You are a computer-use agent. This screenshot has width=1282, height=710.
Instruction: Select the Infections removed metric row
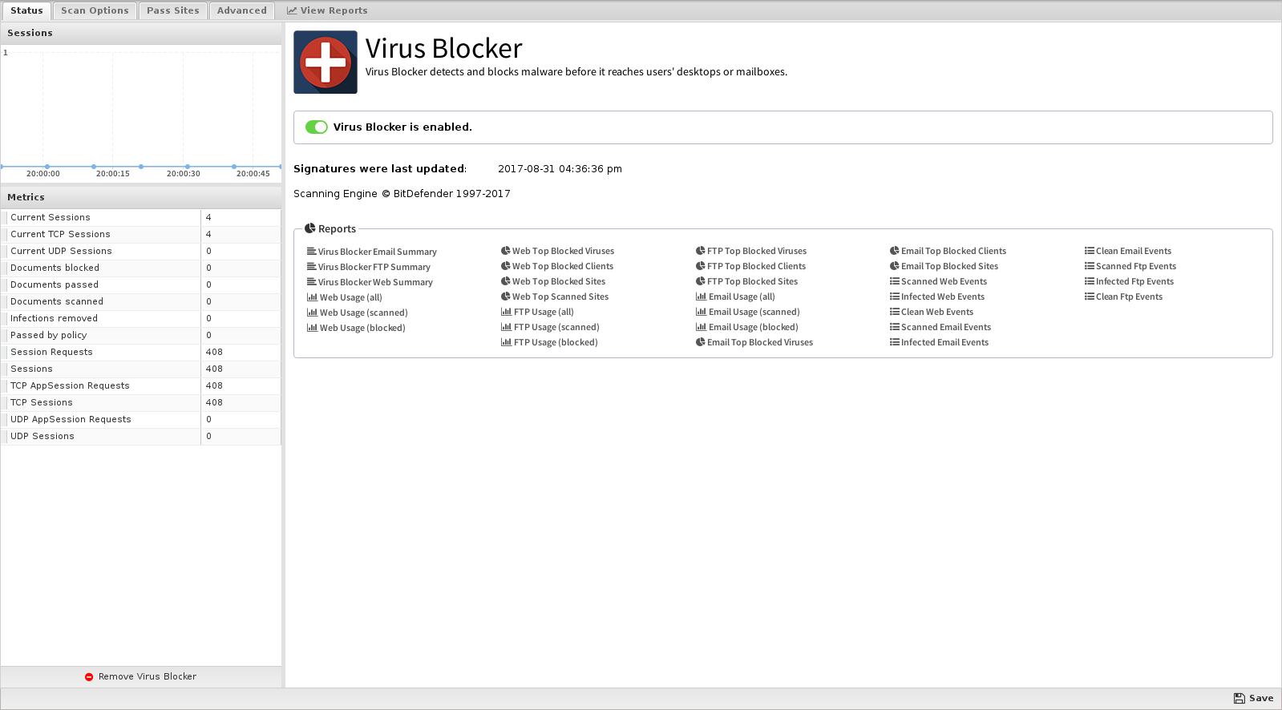pyautogui.click(x=141, y=319)
